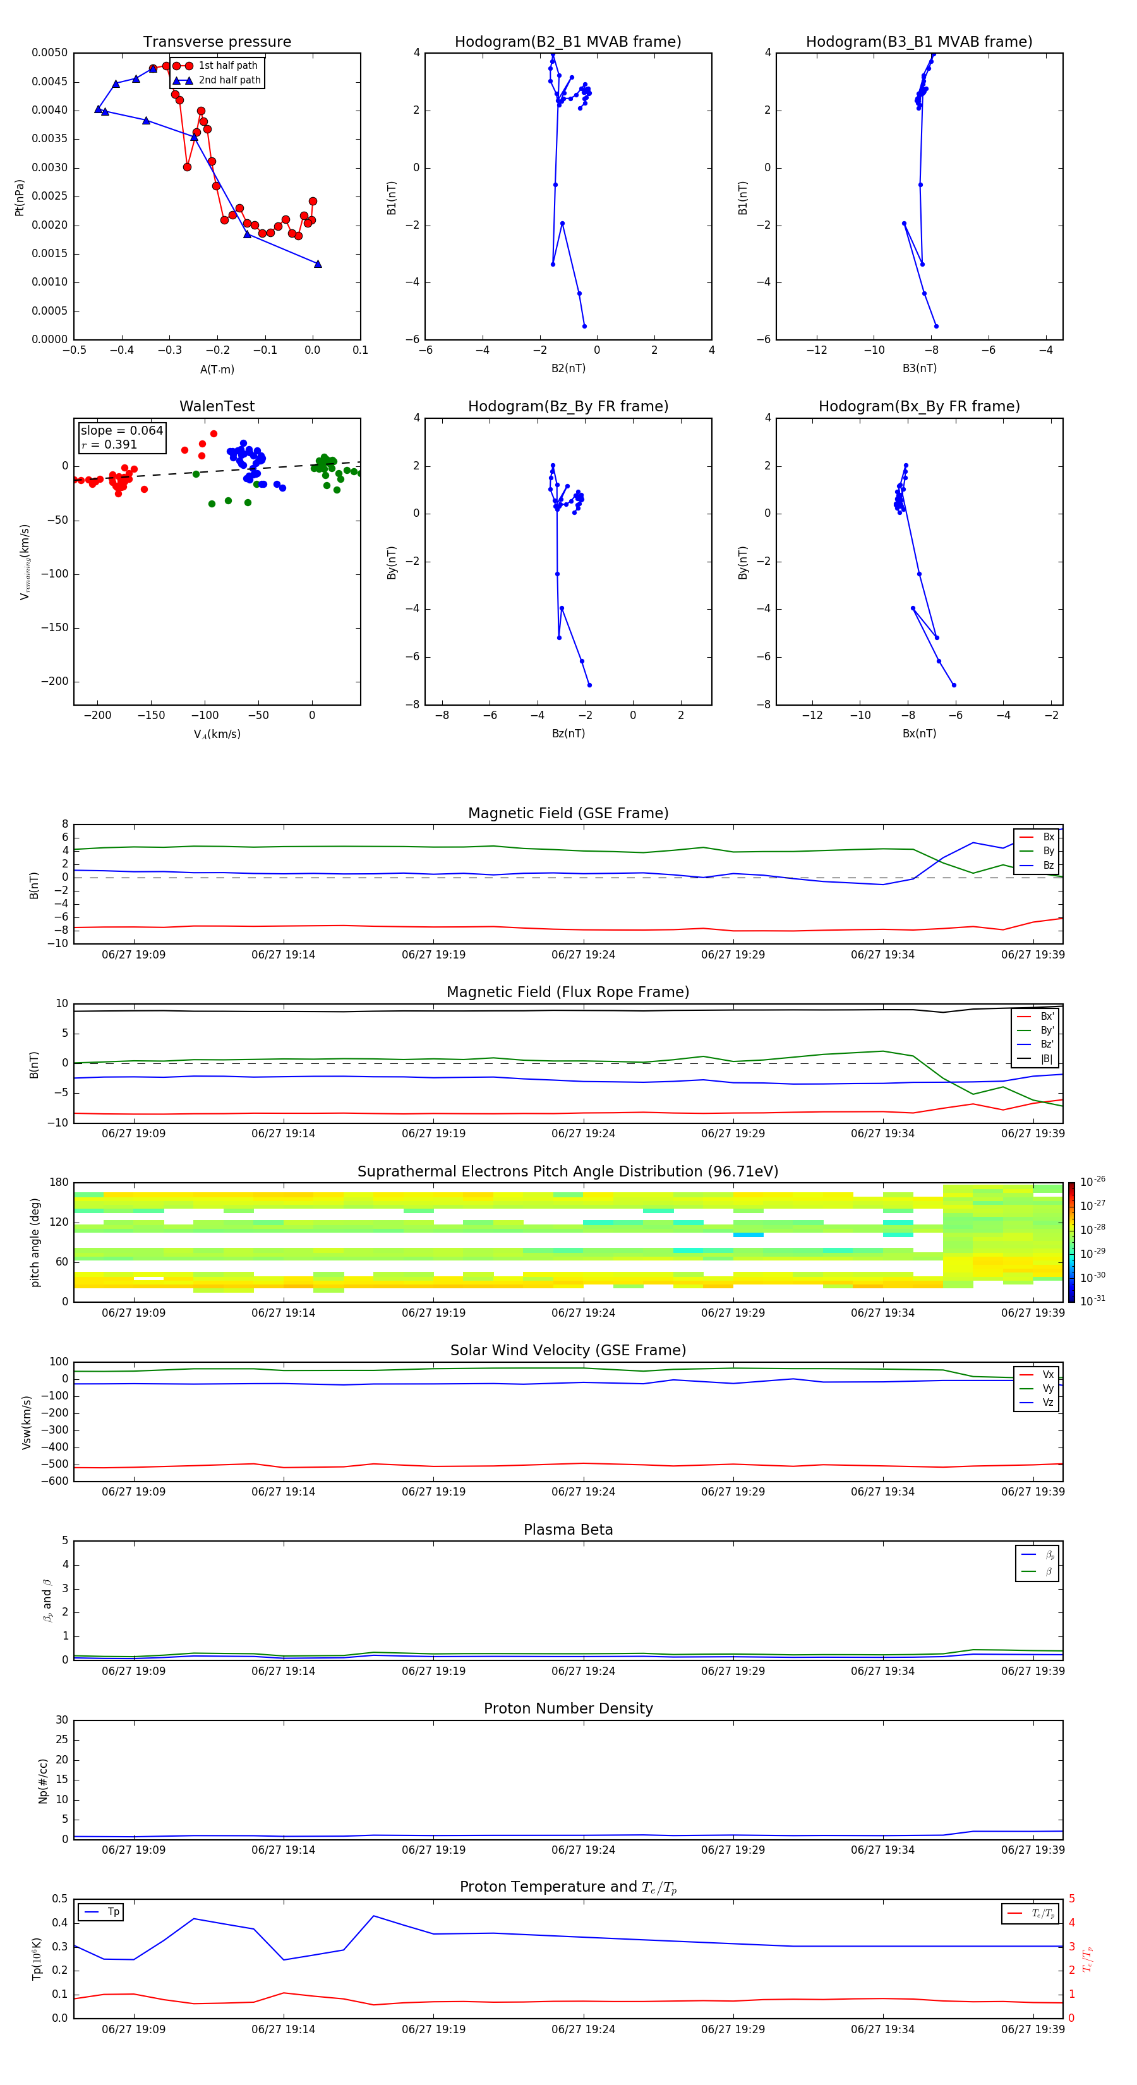Click the 'Tp' legend box
Viewport: 1137px width, 2085px height.
coord(101,1912)
